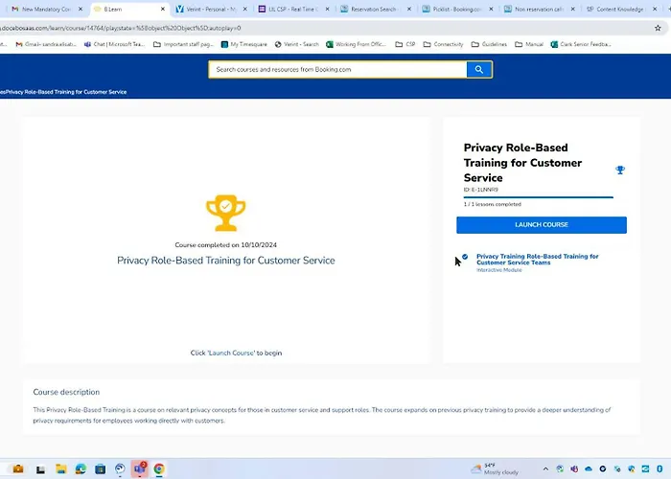Click the blue trophy icon beside course title

coord(620,171)
